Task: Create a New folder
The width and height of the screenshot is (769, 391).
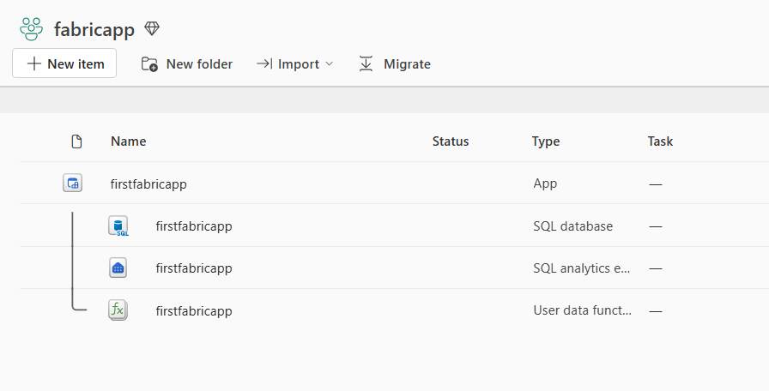Action: (x=187, y=63)
